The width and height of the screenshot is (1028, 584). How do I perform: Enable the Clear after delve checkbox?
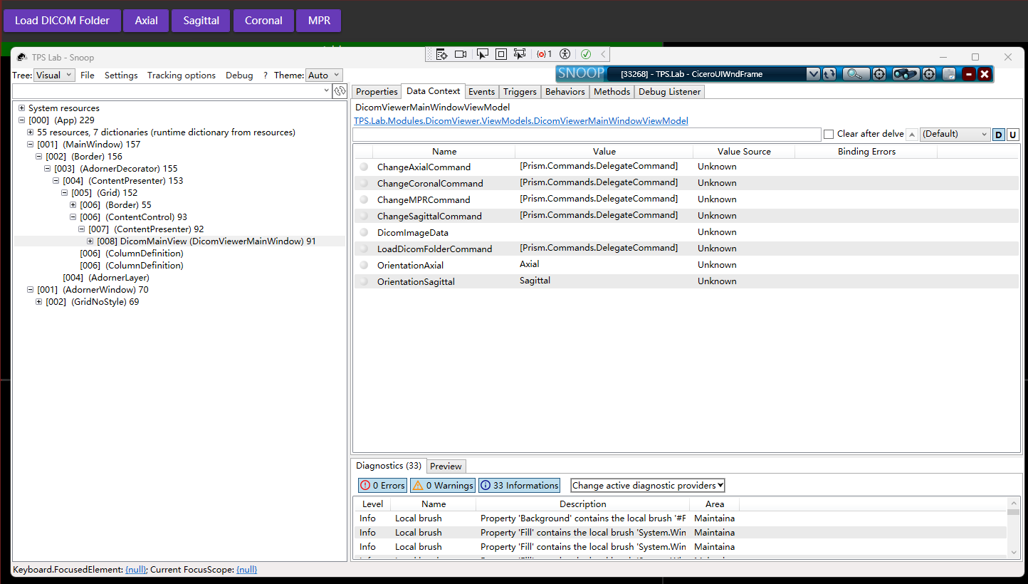pos(829,134)
